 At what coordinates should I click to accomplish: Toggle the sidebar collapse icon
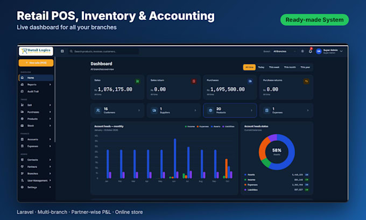[x=62, y=51]
